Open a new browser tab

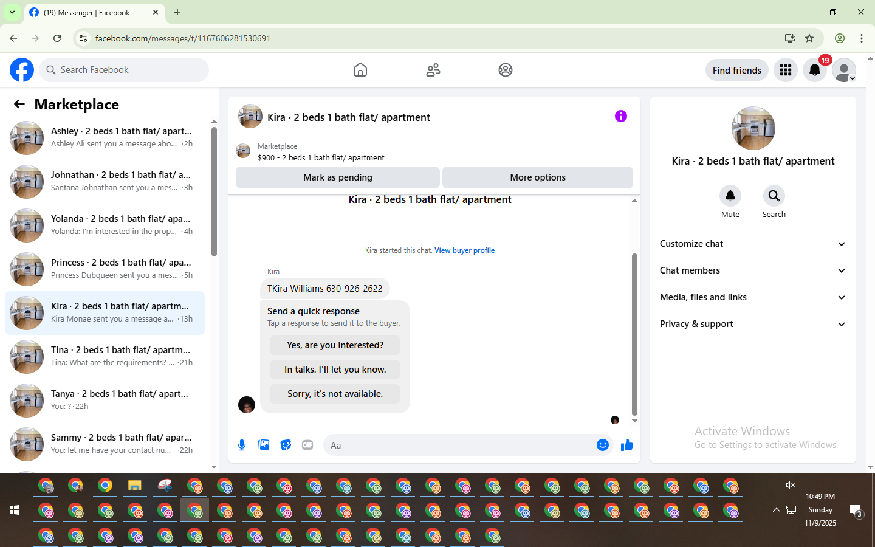pos(177,12)
